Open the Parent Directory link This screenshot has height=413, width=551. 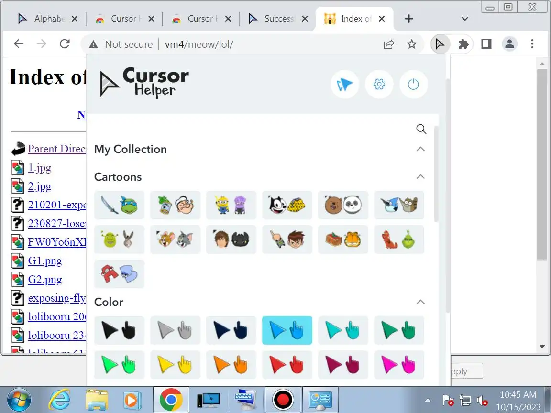(56, 149)
